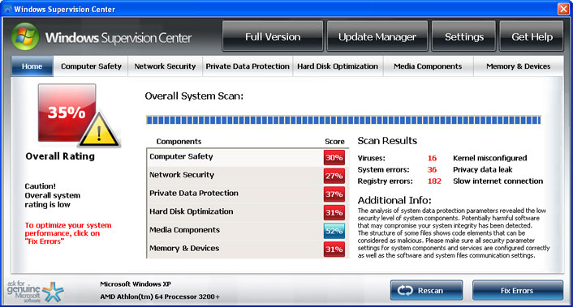Image resolution: width=573 pixels, height=307 pixels.
Task: Open the Update Manager
Action: coord(377,36)
